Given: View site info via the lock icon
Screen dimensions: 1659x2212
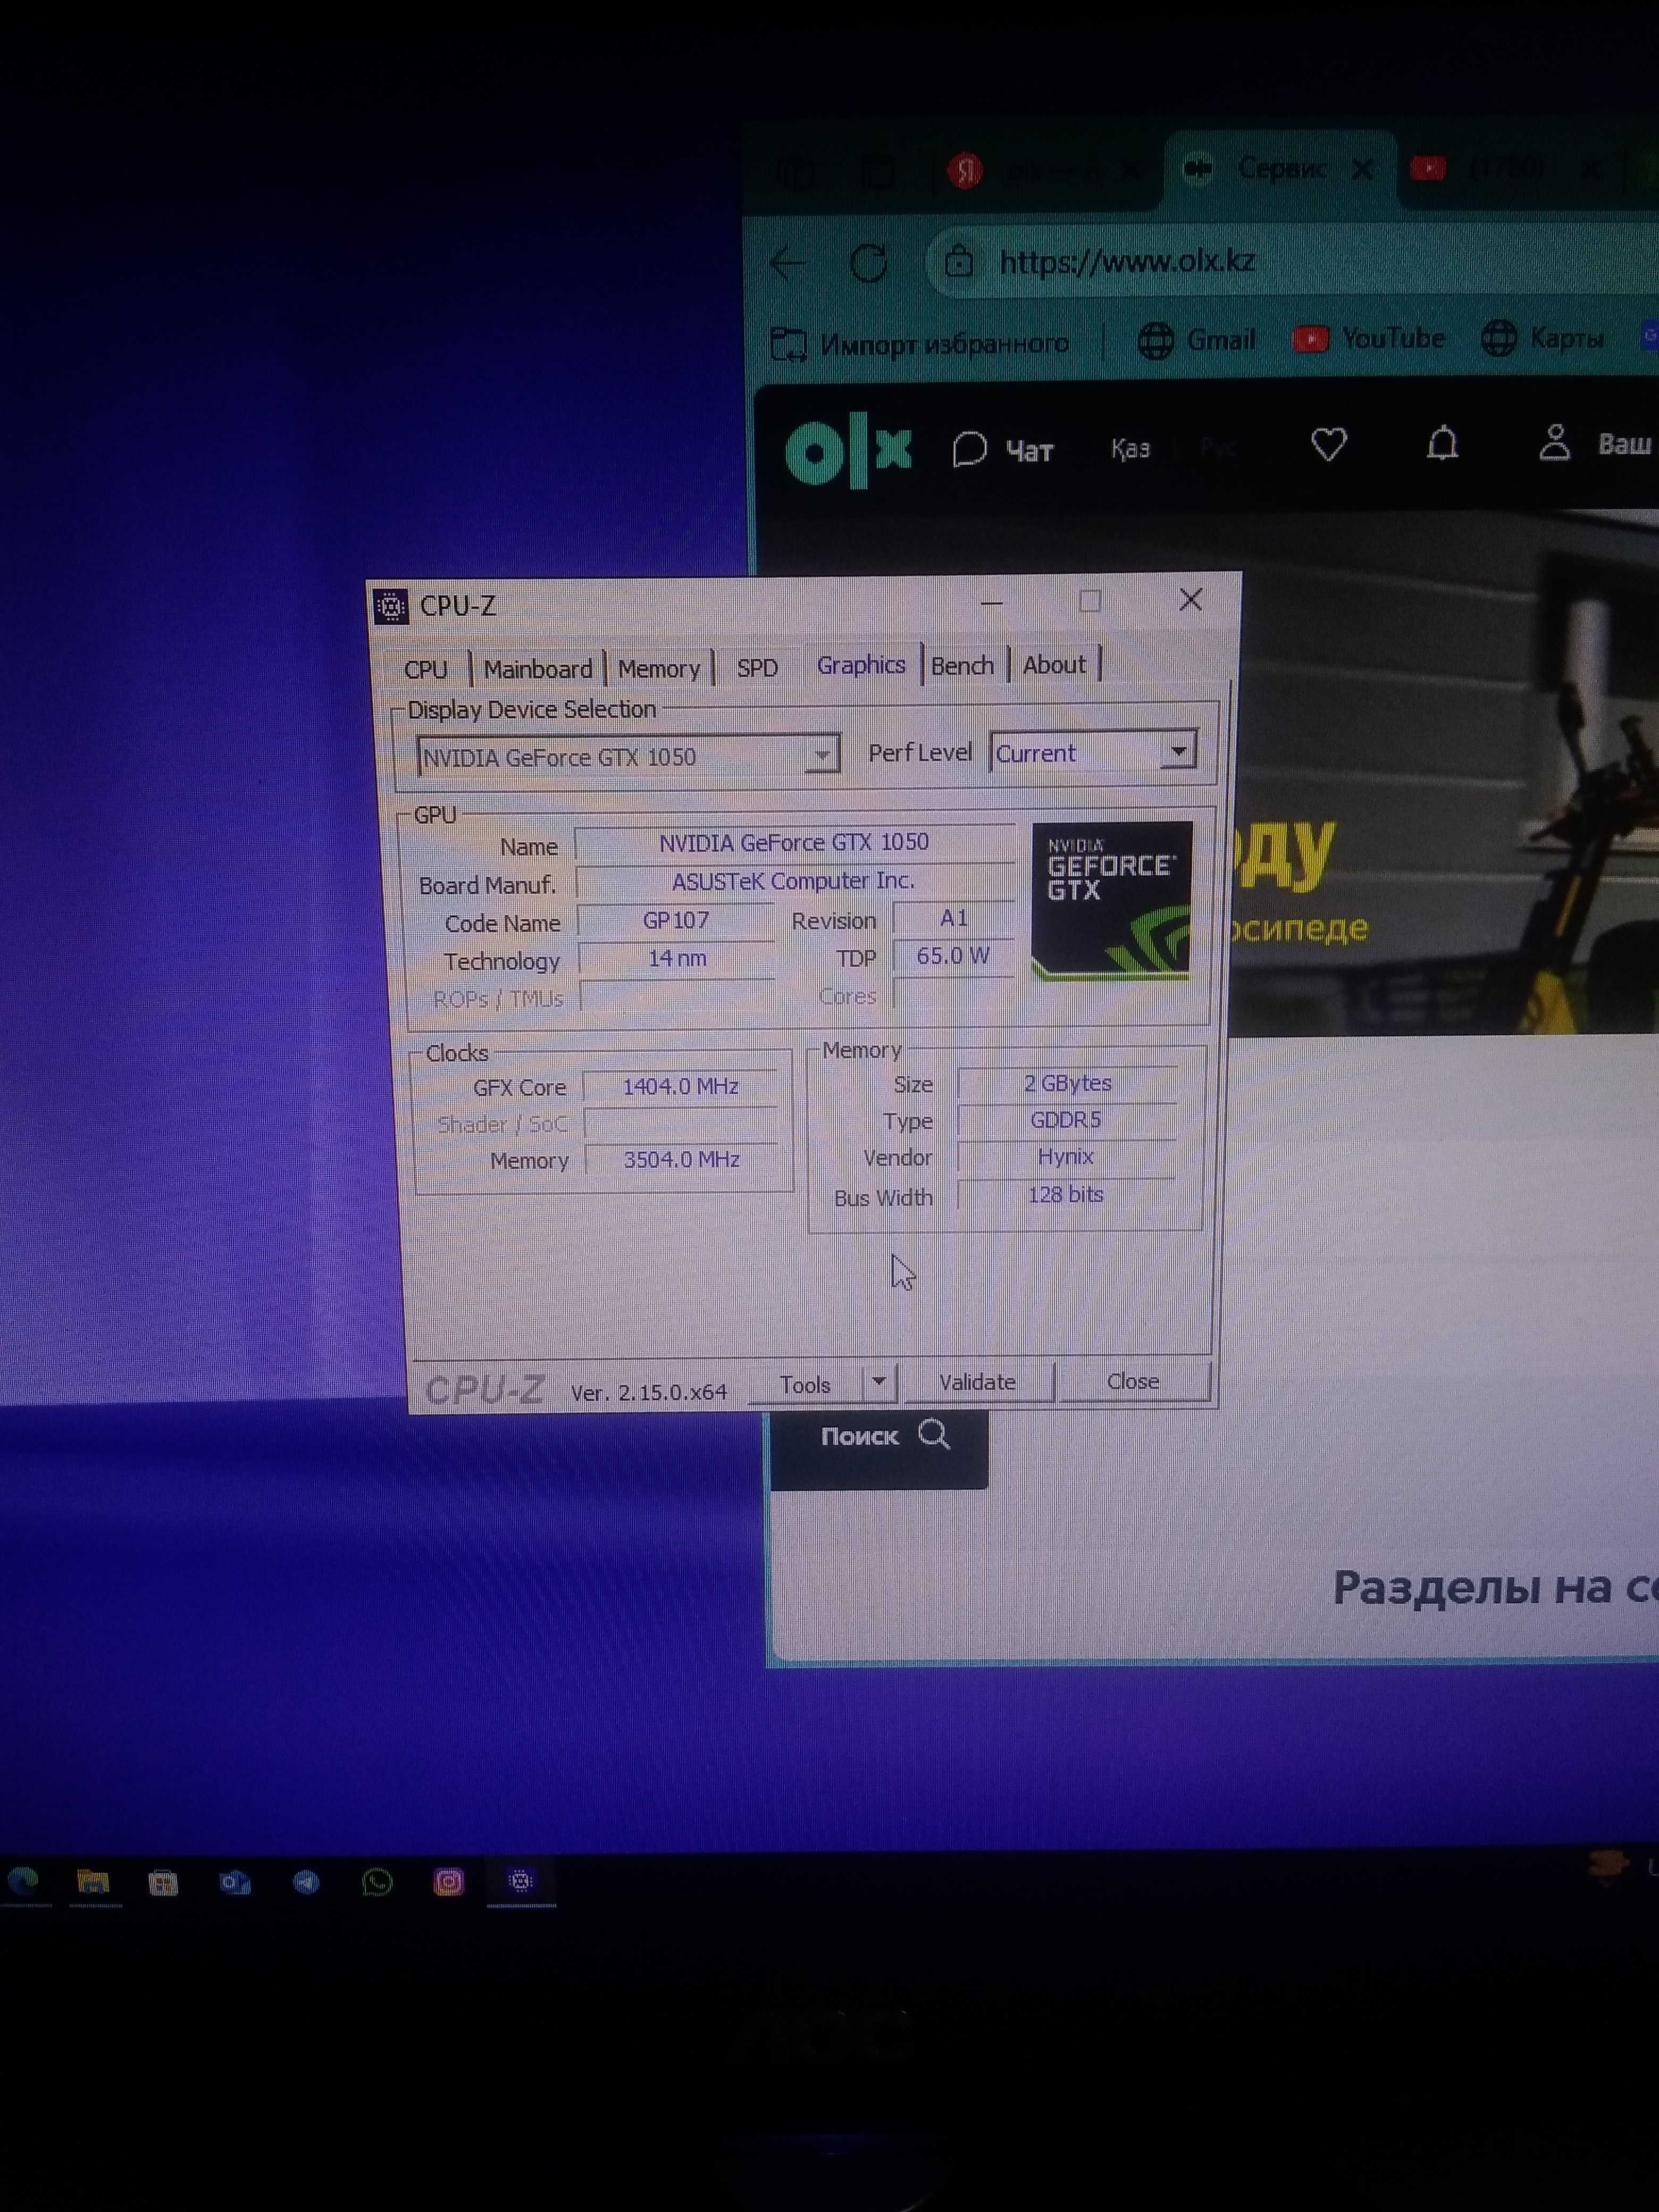Looking at the screenshot, I should [959, 261].
